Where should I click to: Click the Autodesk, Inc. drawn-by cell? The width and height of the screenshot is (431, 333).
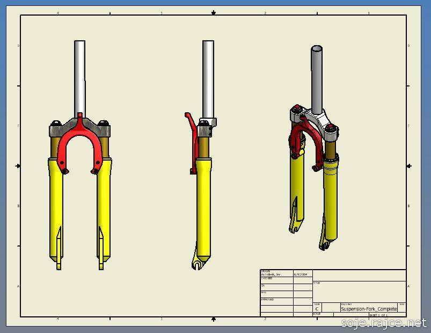(276, 274)
